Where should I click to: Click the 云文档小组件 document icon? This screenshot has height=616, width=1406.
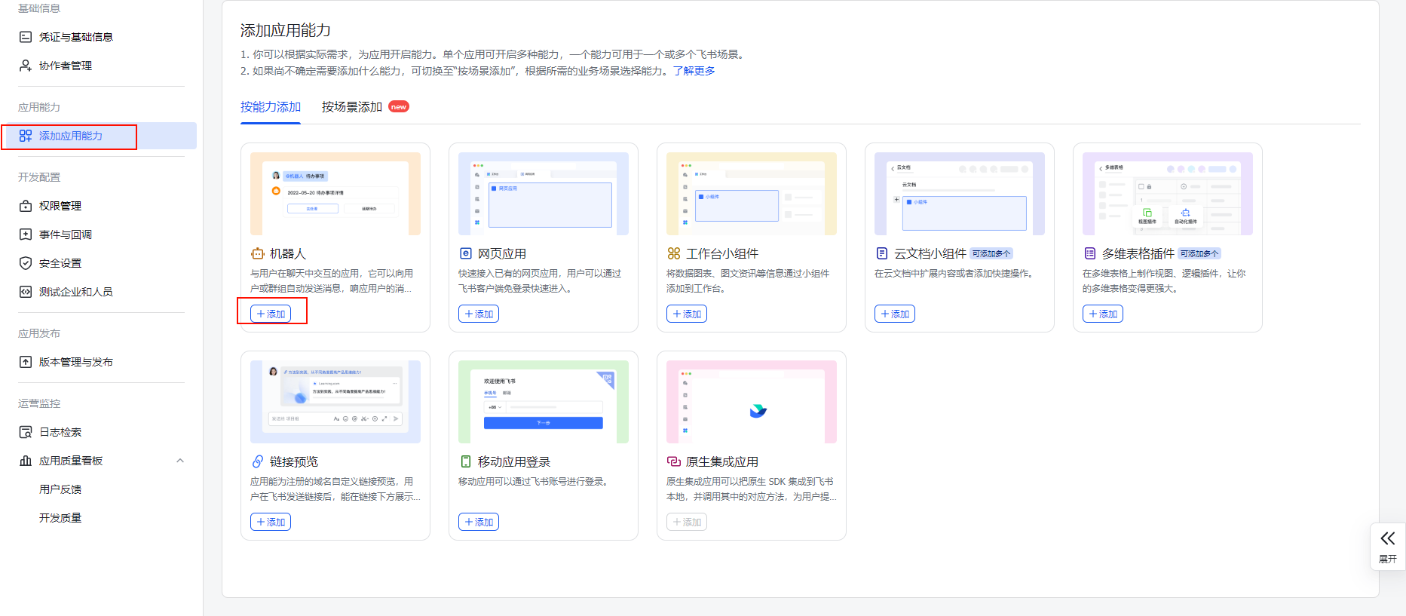point(882,253)
